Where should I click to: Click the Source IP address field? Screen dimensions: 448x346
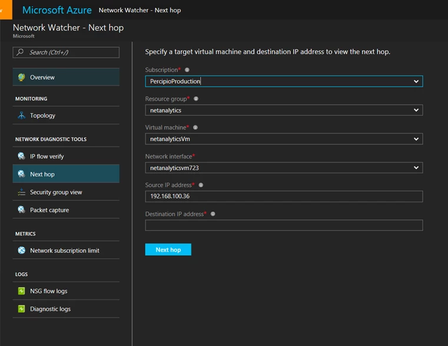click(x=284, y=196)
